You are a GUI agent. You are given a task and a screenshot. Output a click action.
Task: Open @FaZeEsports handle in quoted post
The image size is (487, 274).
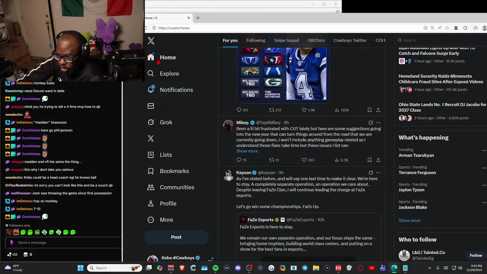click(x=300, y=220)
